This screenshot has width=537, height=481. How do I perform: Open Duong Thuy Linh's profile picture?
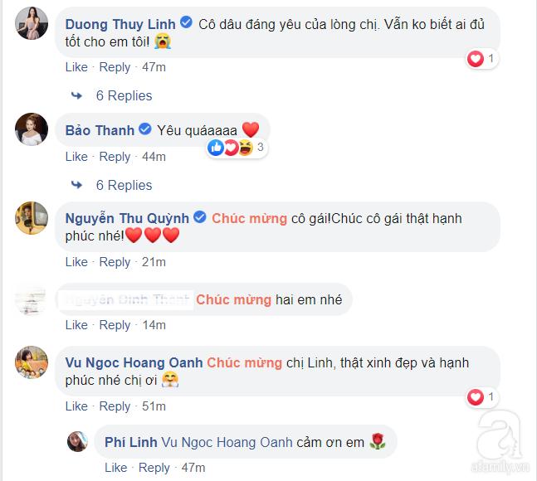pos(32,23)
